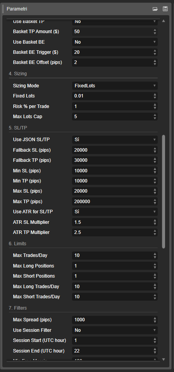Open the Use JSON SL/TP dropdown
The image size is (174, 372).
tap(115, 140)
